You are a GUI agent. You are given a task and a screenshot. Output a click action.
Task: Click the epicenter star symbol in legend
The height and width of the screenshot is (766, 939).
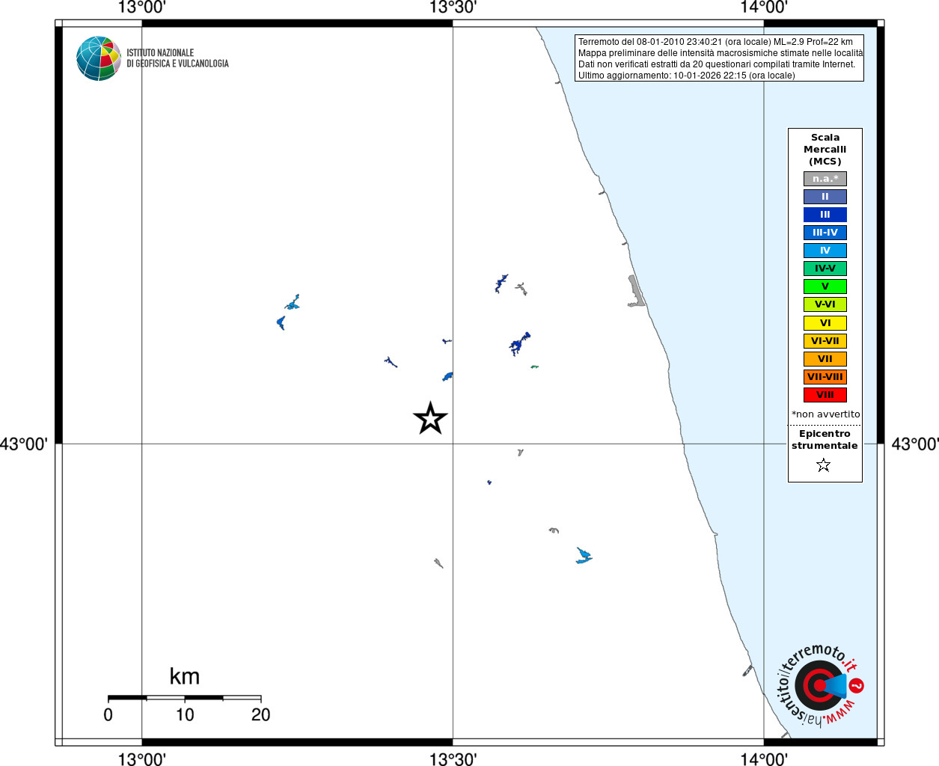[x=824, y=465]
